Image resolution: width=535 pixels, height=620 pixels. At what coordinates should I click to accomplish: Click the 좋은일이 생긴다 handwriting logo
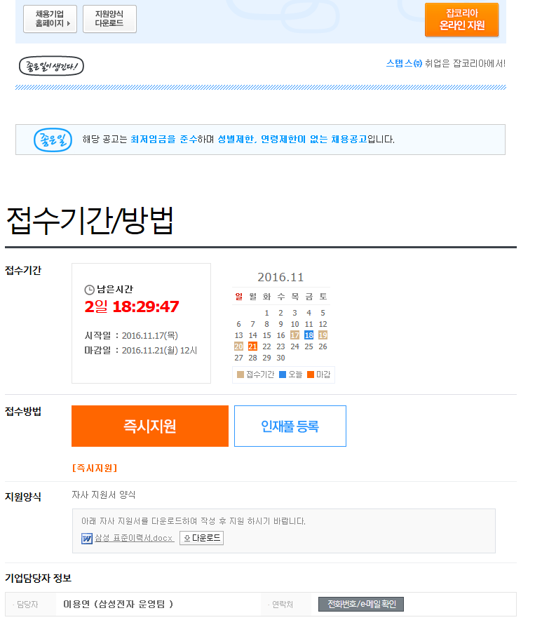51,66
